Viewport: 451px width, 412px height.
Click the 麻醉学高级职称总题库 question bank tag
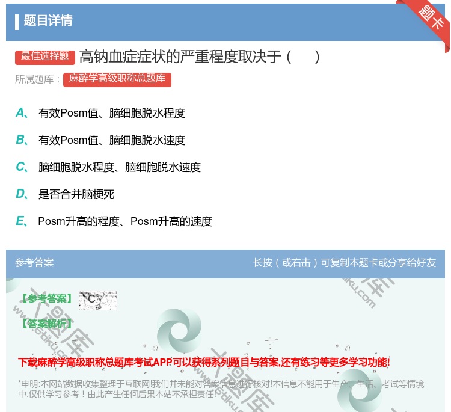tap(117, 79)
